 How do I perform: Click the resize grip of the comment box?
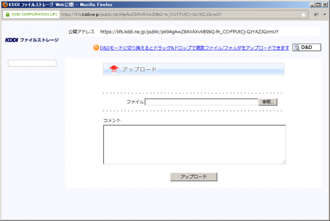[x=284, y=161]
